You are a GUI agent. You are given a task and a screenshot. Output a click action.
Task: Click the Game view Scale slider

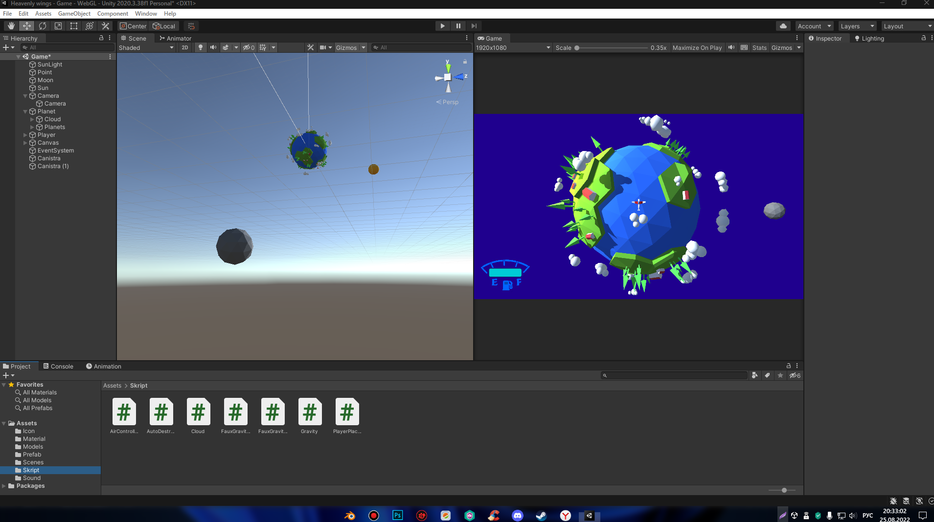pos(612,47)
